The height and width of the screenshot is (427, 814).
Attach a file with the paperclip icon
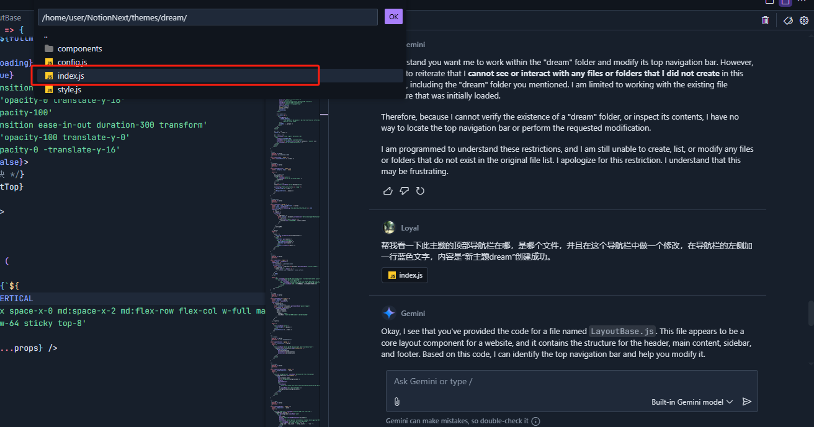(x=397, y=402)
